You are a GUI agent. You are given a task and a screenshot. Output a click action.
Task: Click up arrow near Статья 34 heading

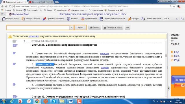[24, 41]
